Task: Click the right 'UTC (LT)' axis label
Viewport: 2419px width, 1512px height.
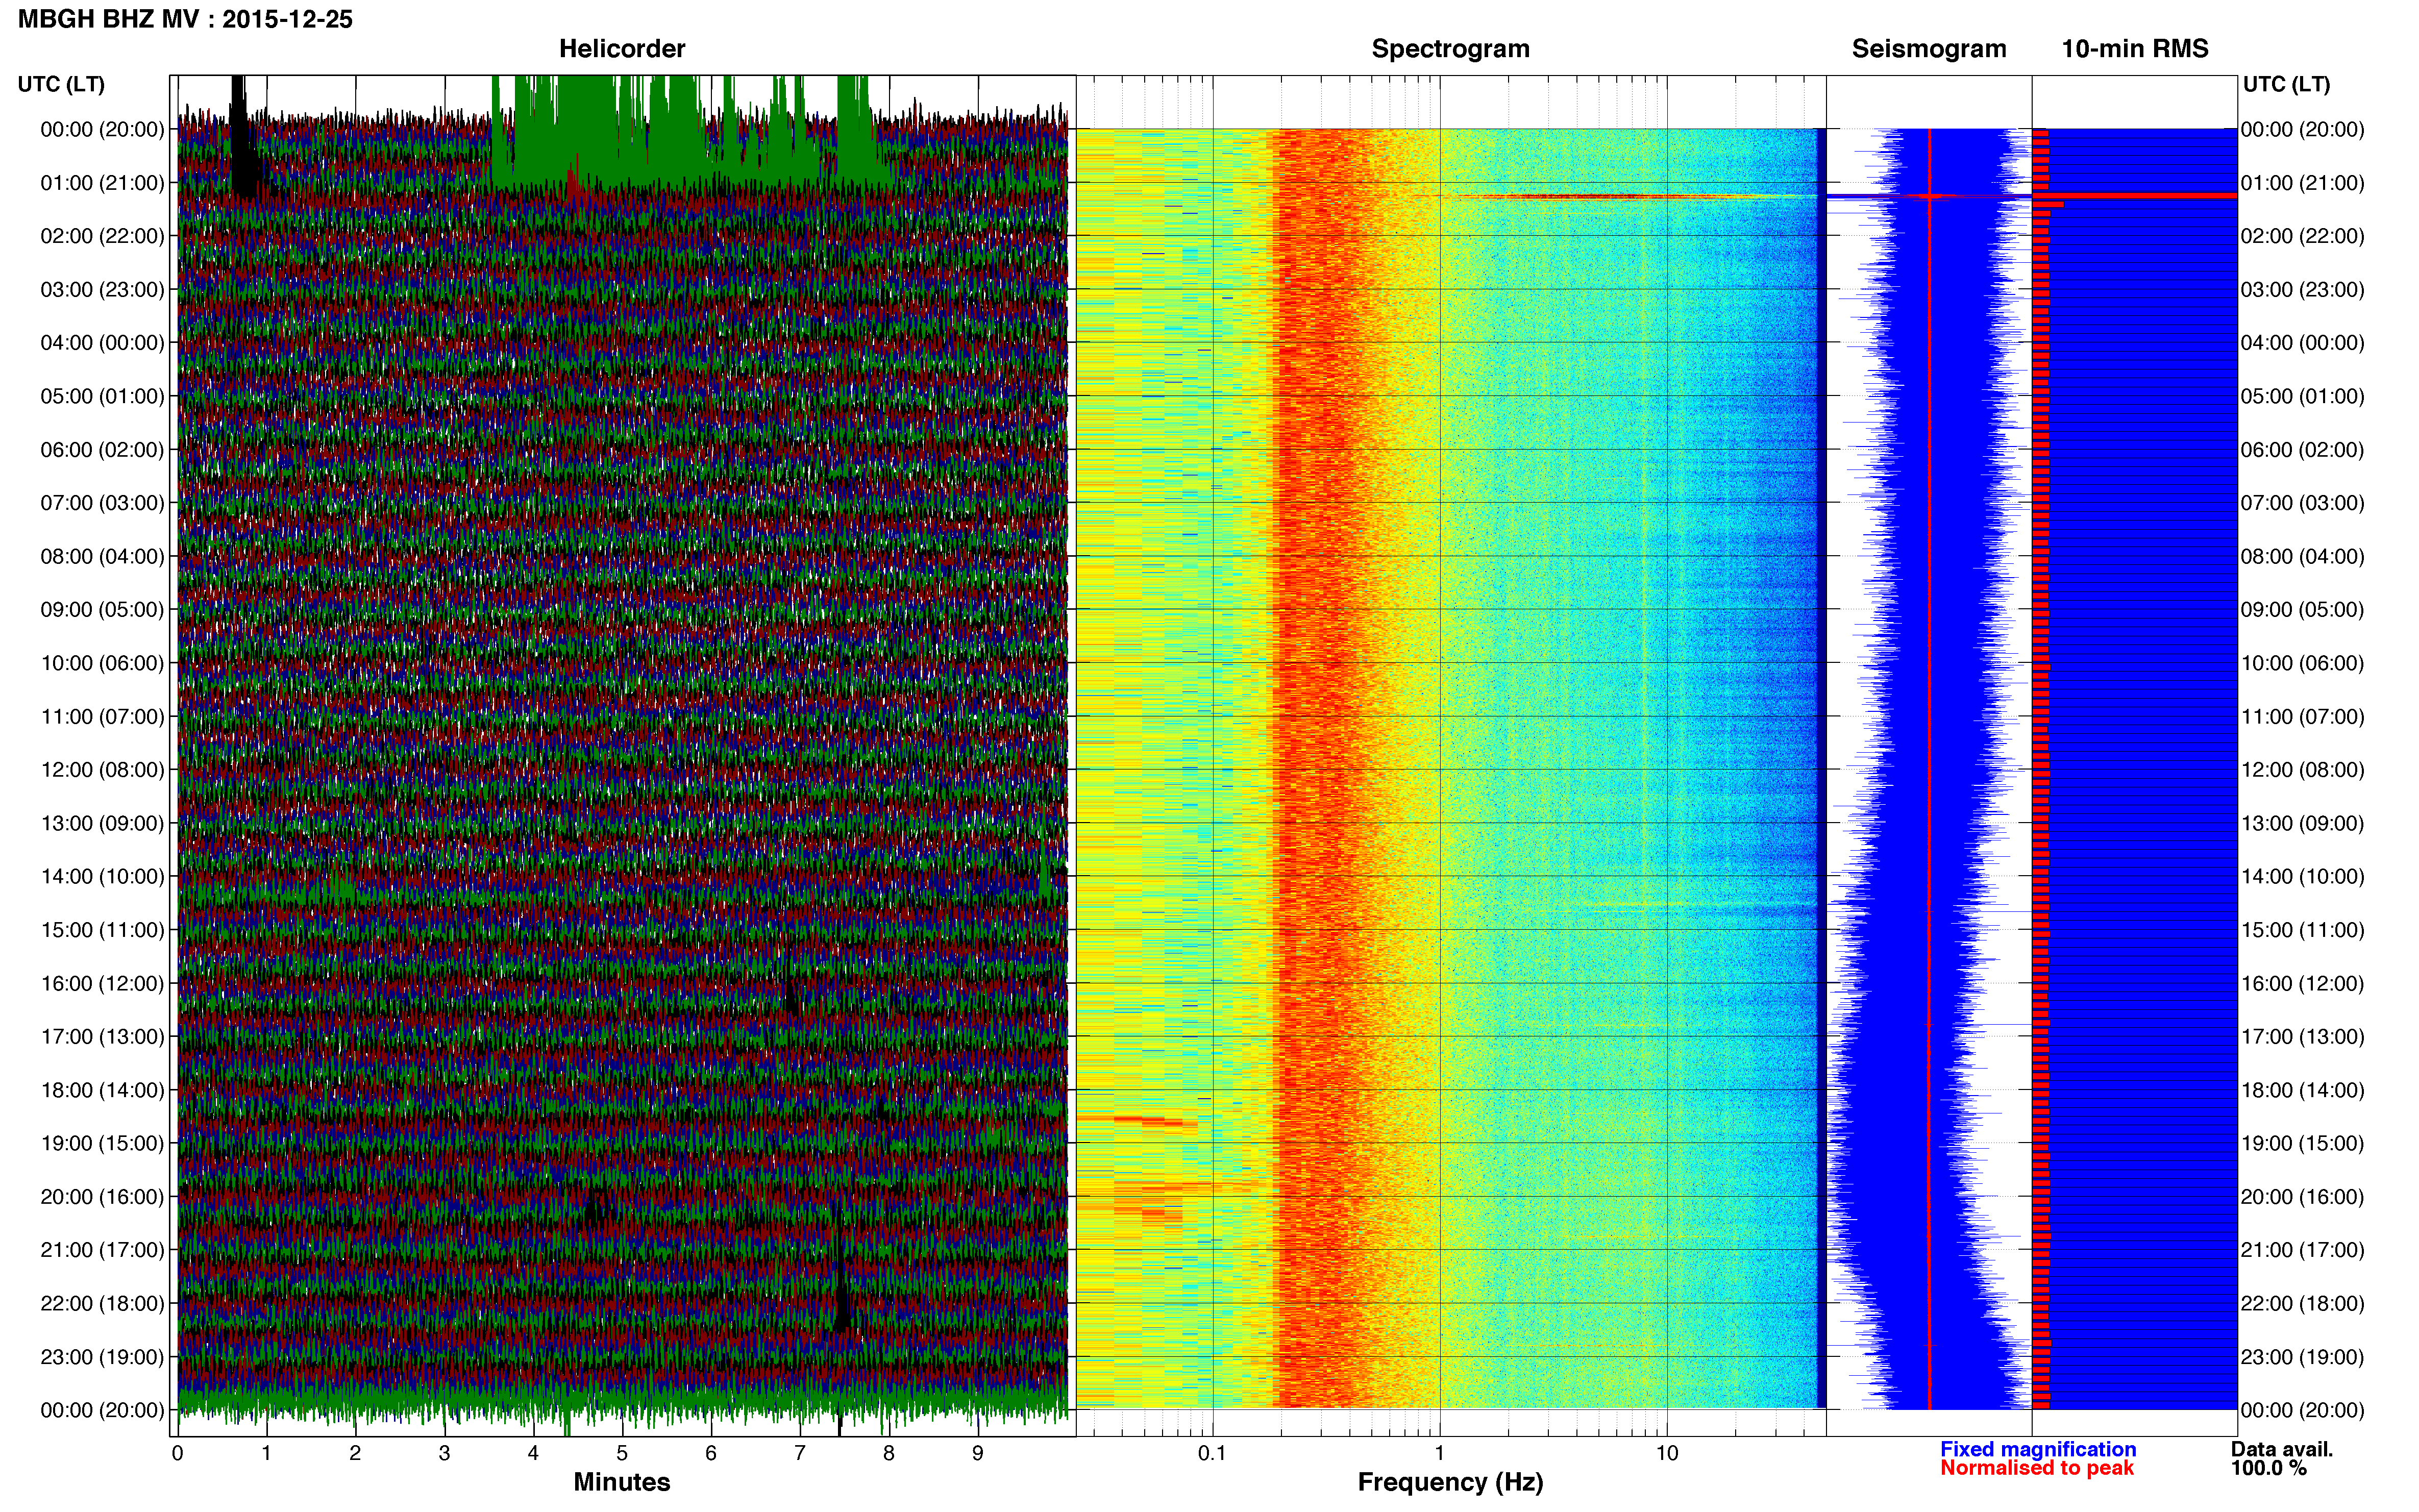Action: pyautogui.click(x=2286, y=84)
